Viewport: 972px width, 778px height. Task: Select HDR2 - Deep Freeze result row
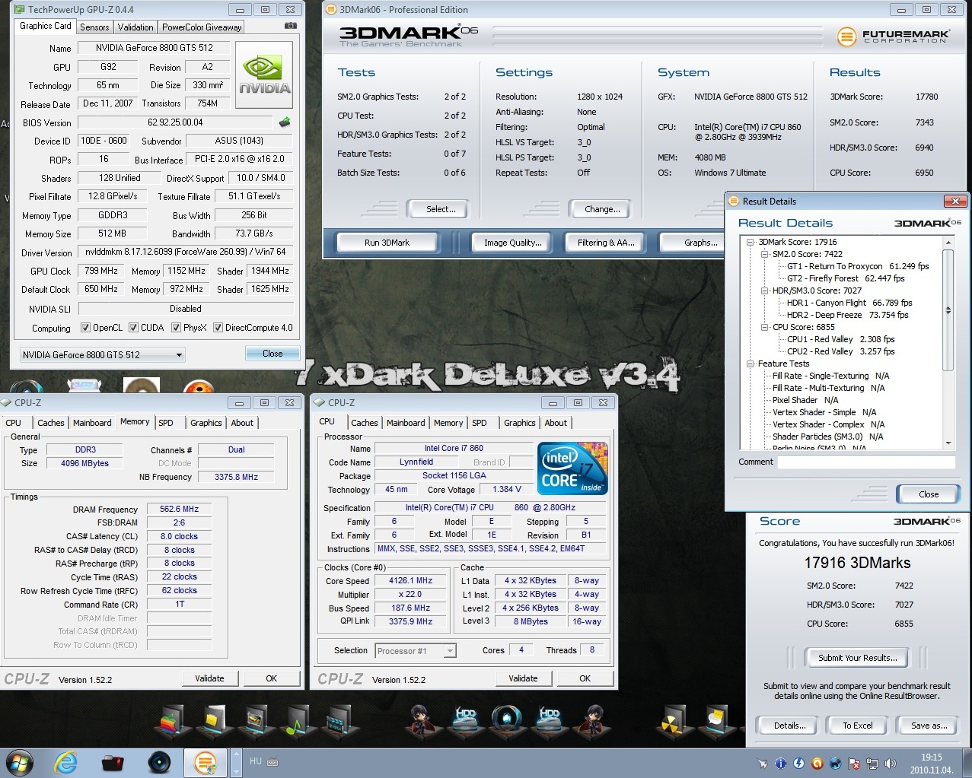coord(847,315)
